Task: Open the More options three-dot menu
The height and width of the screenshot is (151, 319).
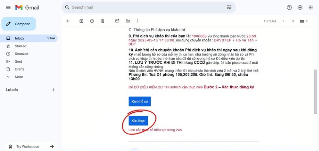Action: [137, 21]
